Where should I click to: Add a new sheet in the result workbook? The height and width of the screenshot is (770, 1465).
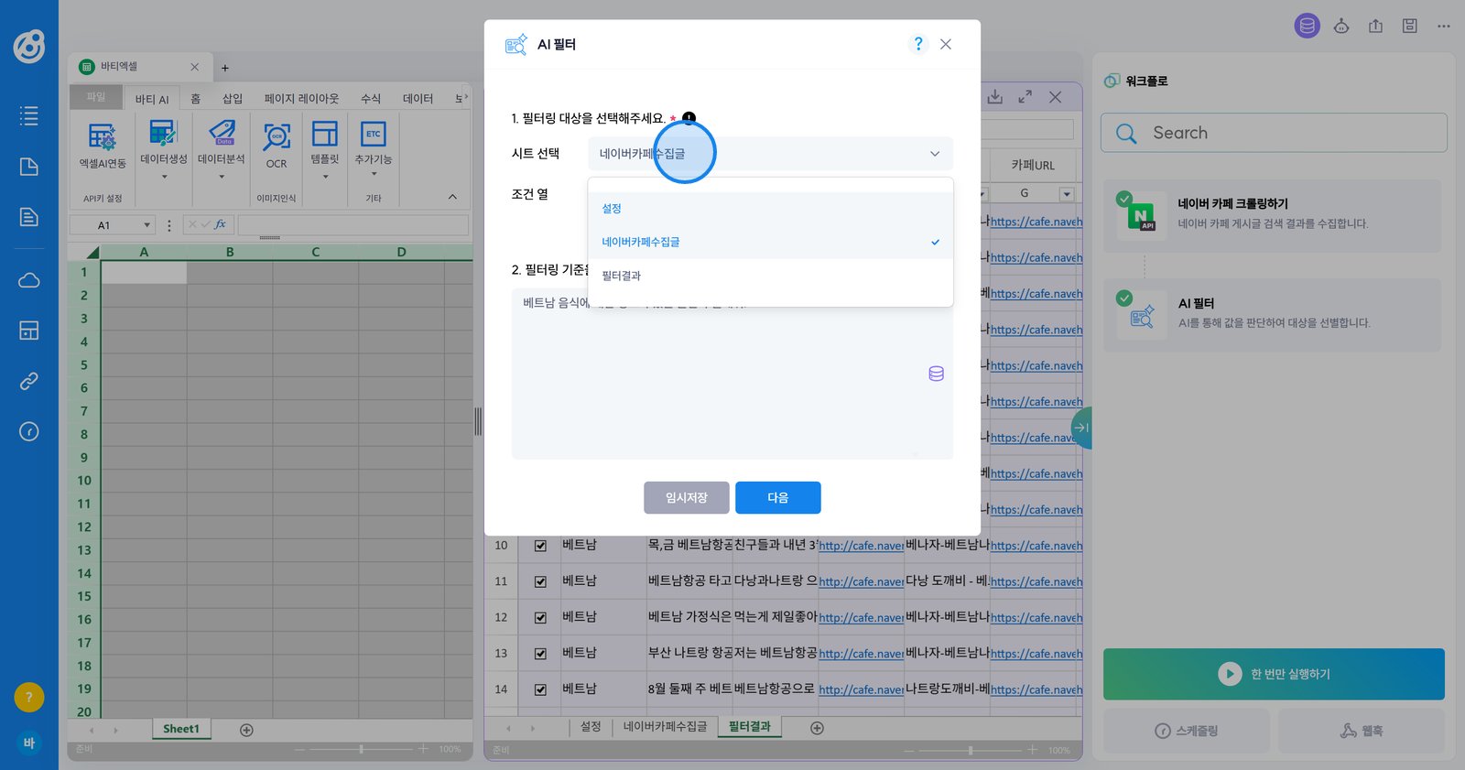pyautogui.click(x=818, y=728)
